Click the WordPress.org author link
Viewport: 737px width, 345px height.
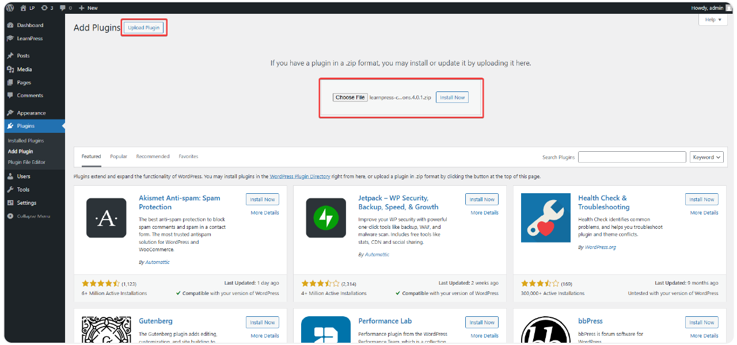[601, 247]
